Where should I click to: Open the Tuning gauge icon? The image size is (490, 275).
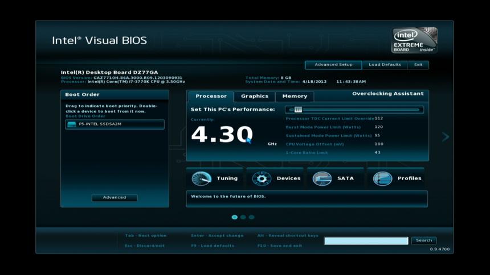[x=202, y=178]
